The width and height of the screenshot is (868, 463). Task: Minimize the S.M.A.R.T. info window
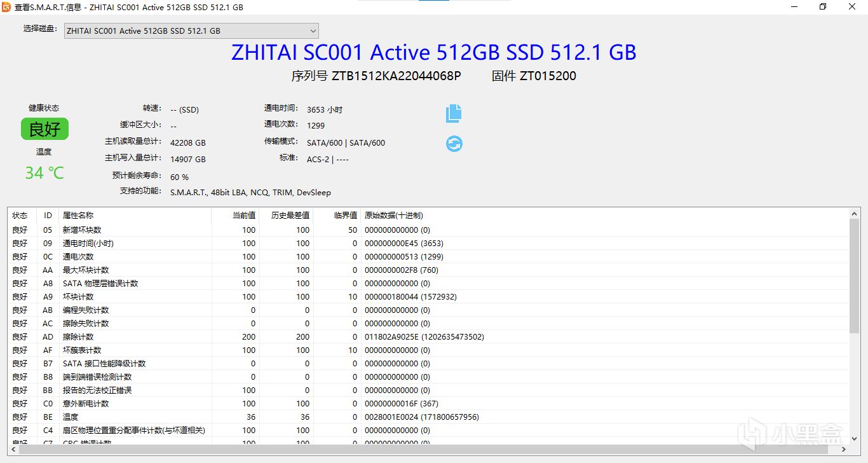tap(793, 7)
